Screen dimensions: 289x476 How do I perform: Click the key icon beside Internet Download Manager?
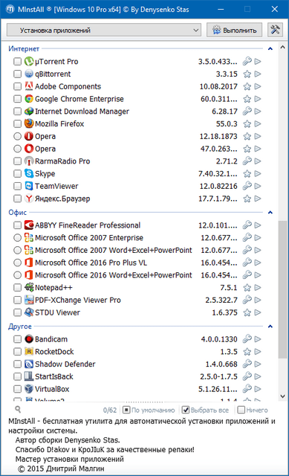pyautogui.click(x=247, y=111)
